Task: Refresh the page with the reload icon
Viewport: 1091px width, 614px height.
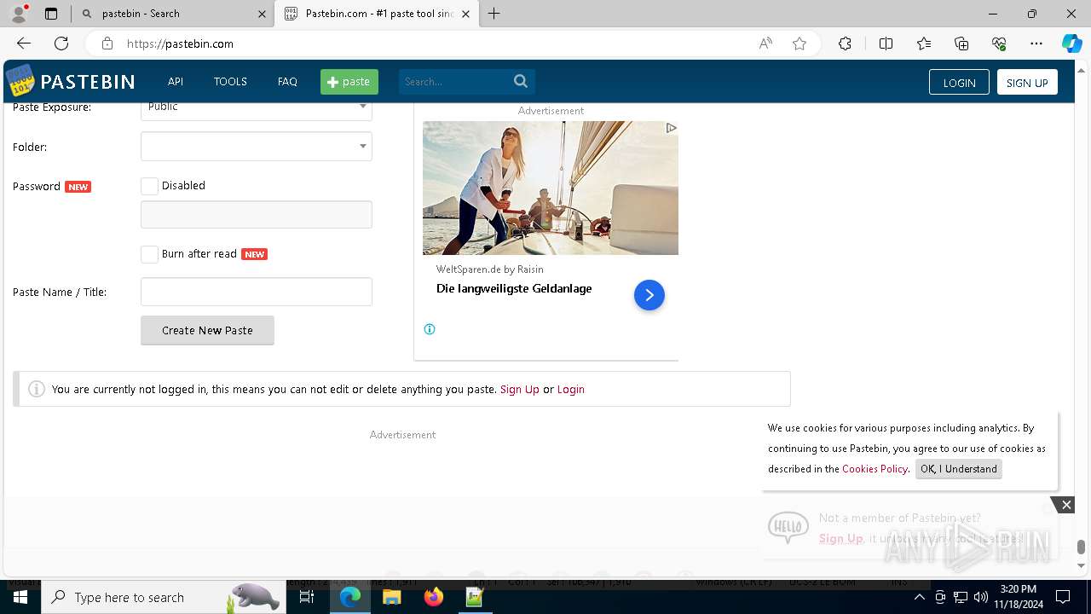Action: [x=61, y=43]
